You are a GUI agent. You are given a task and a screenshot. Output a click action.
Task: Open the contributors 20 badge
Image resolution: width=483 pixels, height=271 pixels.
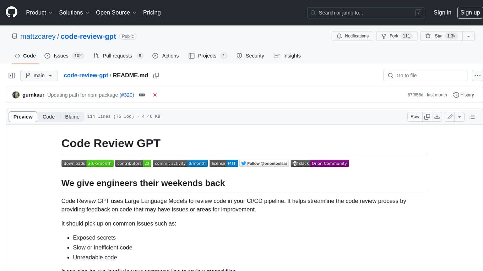coord(133,164)
